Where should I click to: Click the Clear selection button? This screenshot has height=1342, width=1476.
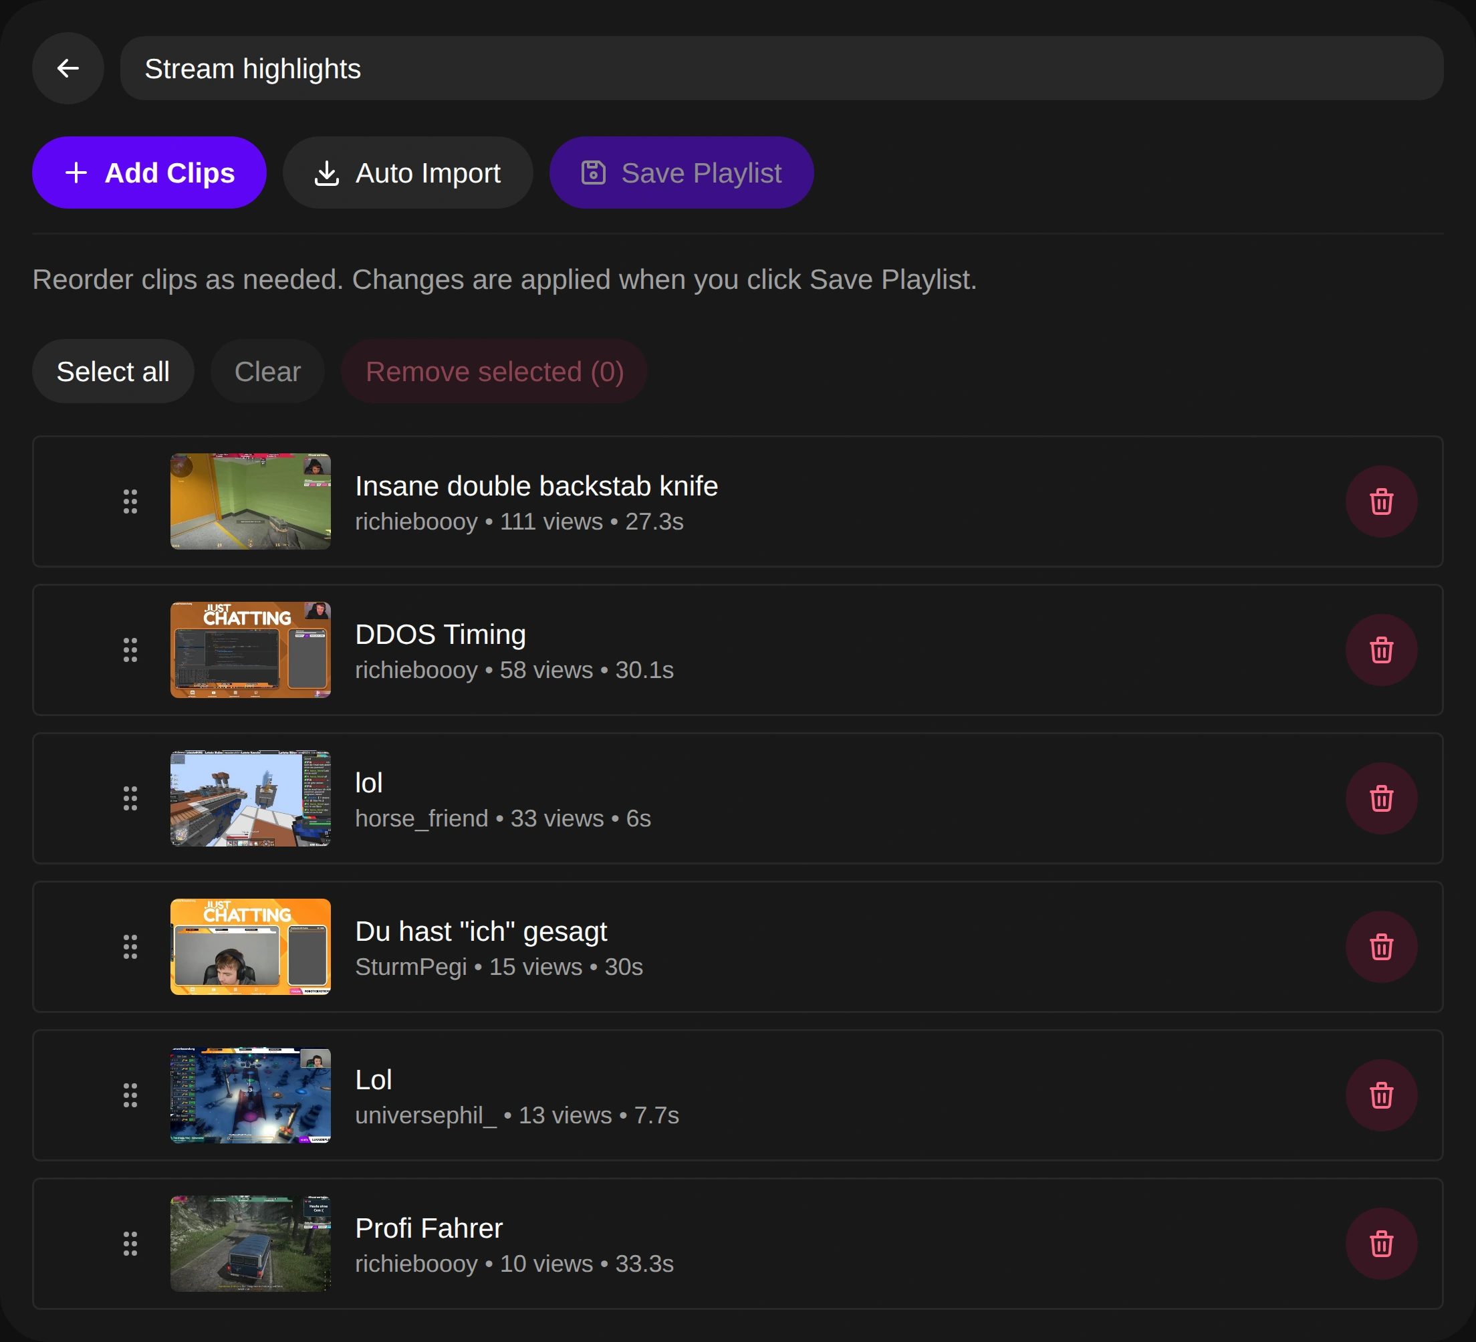267,371
